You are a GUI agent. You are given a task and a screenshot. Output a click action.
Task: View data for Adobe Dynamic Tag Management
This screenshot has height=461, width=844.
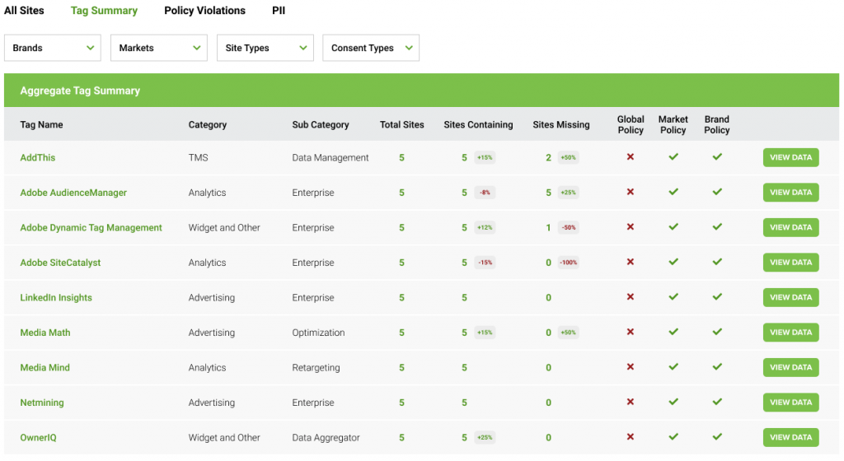click(x=790, y=227)
